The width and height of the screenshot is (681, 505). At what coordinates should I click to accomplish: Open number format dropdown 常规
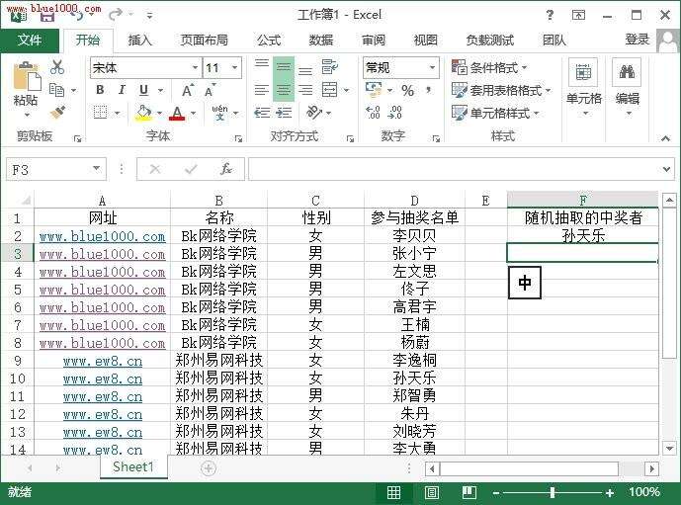coord(432,67)
